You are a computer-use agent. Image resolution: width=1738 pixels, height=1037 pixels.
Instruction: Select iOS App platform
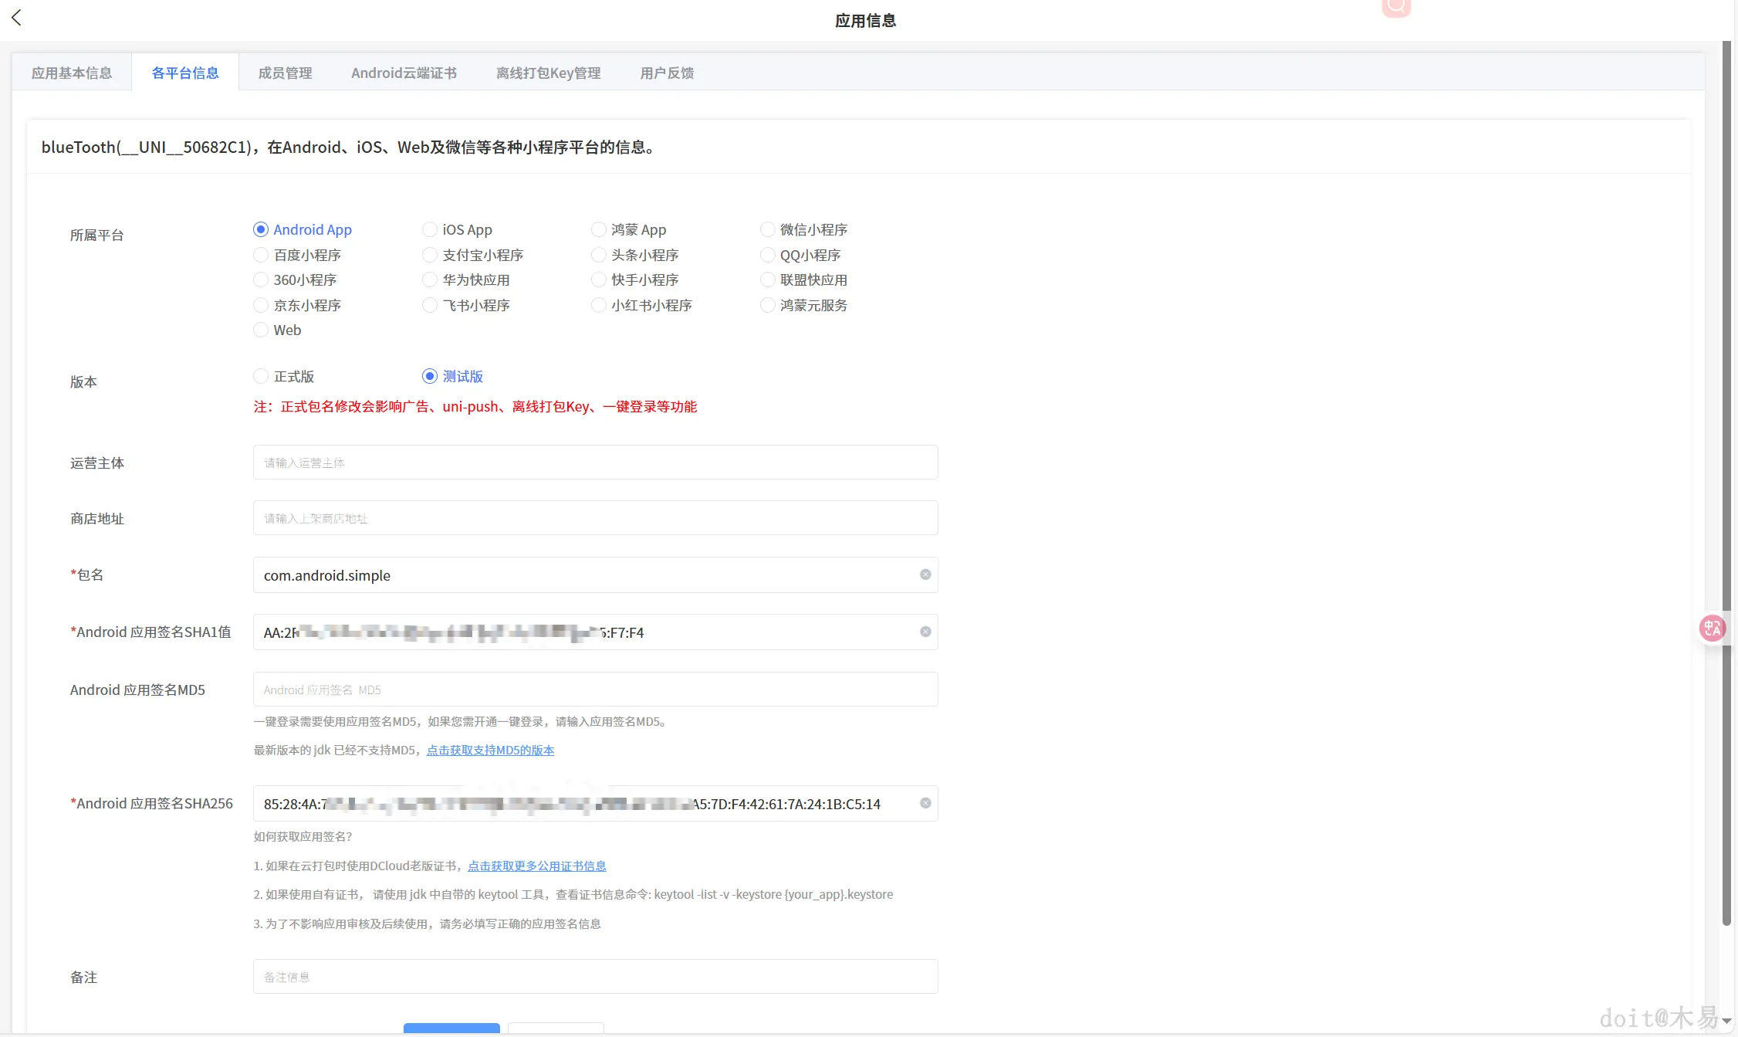click(x=430, y=229)
